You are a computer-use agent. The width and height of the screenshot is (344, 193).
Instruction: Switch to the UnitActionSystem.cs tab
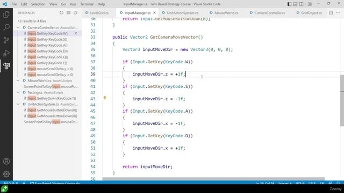[182, 13]
